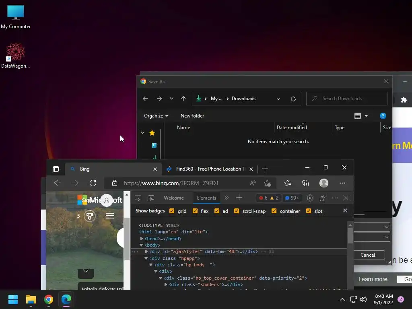
Task: Add this page to favorites
Action: (x=268, y=183)
